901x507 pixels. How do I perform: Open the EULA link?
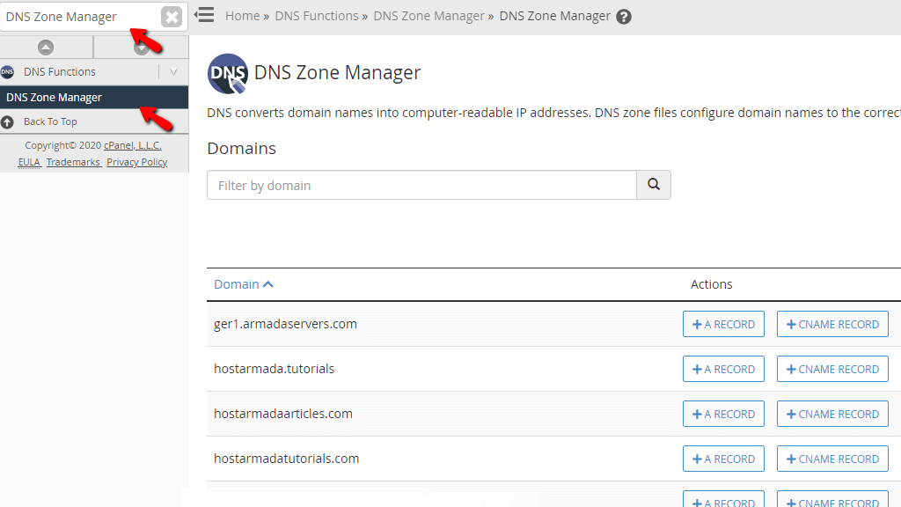click(x=29, y=162)
